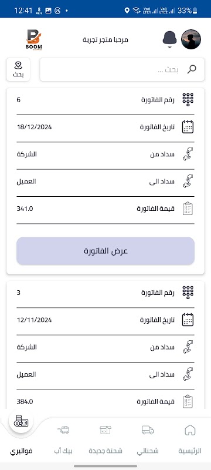Tap the user profile avatar photo
Screen dimensions: 211x470
coord(191,39)
